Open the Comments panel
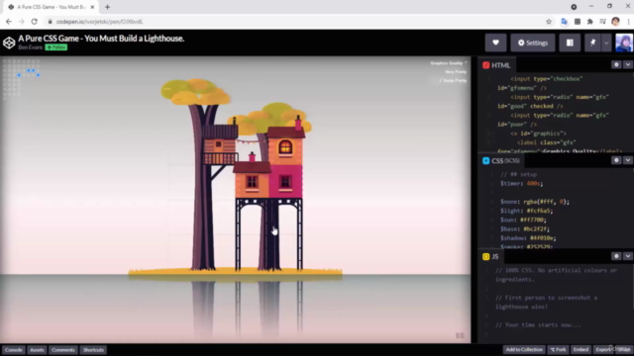The width and height of the screenshot is (634, 356). [x=63, y=350]
